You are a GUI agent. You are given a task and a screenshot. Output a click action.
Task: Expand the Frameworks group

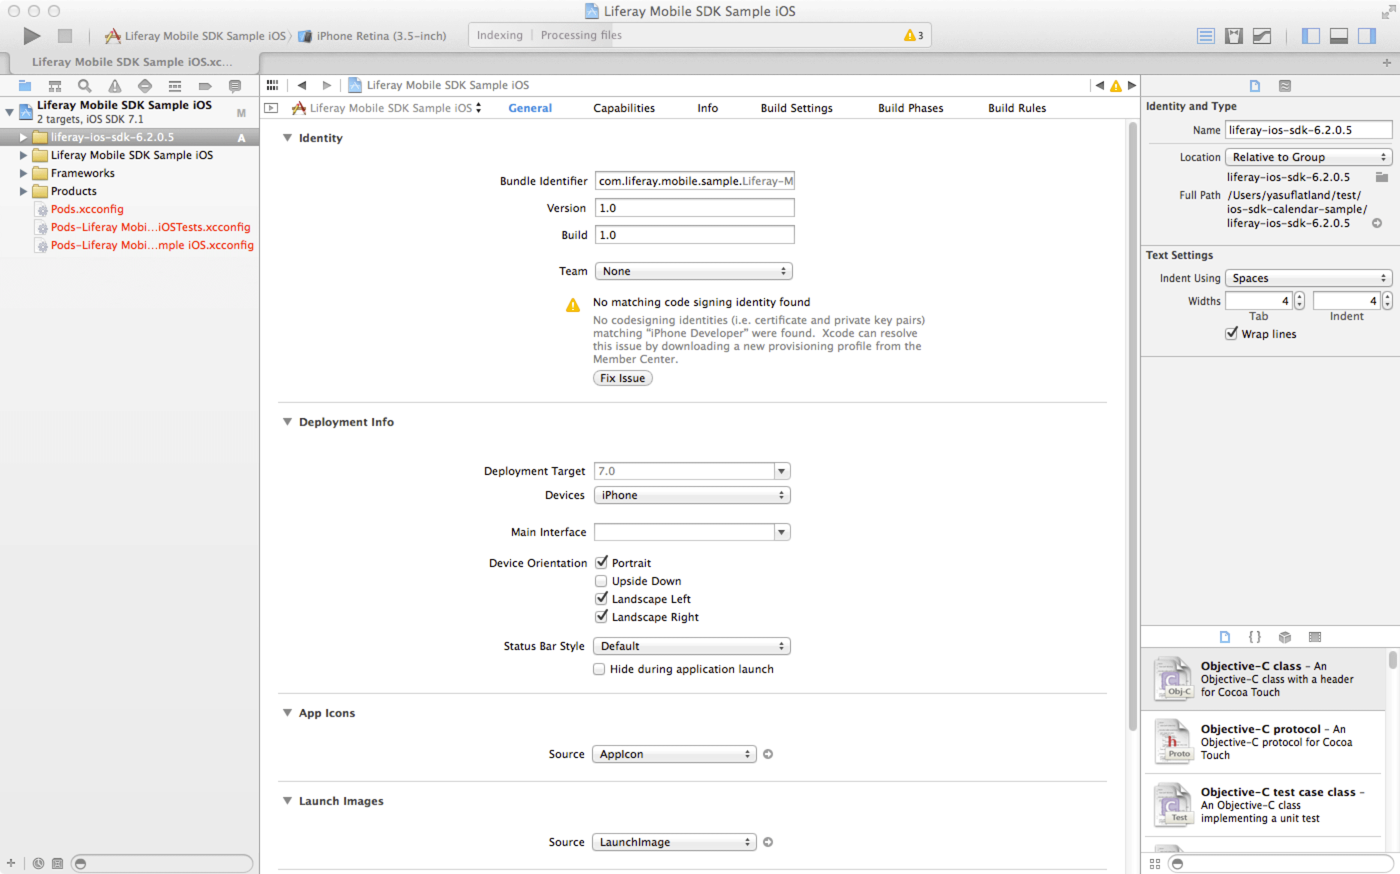click(x=23, y=173)
